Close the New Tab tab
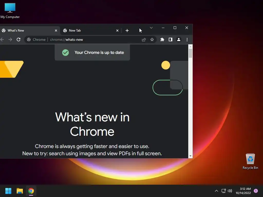This screenshot has width=263, height=197. click(117, 31)
